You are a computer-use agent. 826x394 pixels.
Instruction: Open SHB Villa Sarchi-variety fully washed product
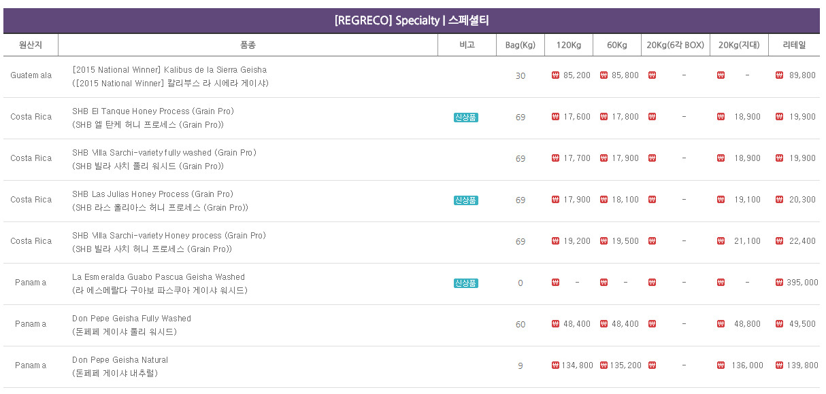164,153
